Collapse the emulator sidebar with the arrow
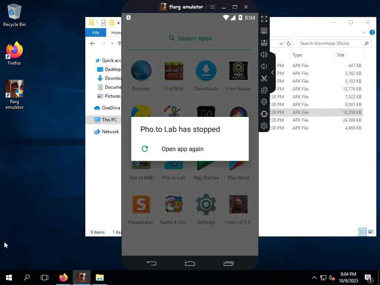 pyautogui.click(x=273, y=72)
